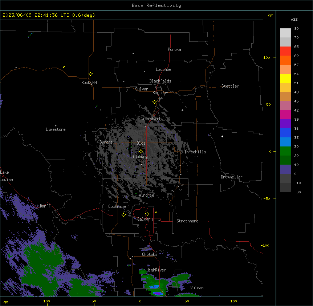Click the Lake Louise label

7,176
